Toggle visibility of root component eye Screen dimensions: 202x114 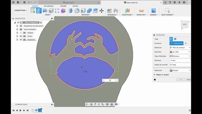coord(18,22)
